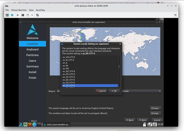Open removable media tray icon
Image resolution: width=184 pixels, height=131 pixels.
pyautogui.click(x=144, y=125)
